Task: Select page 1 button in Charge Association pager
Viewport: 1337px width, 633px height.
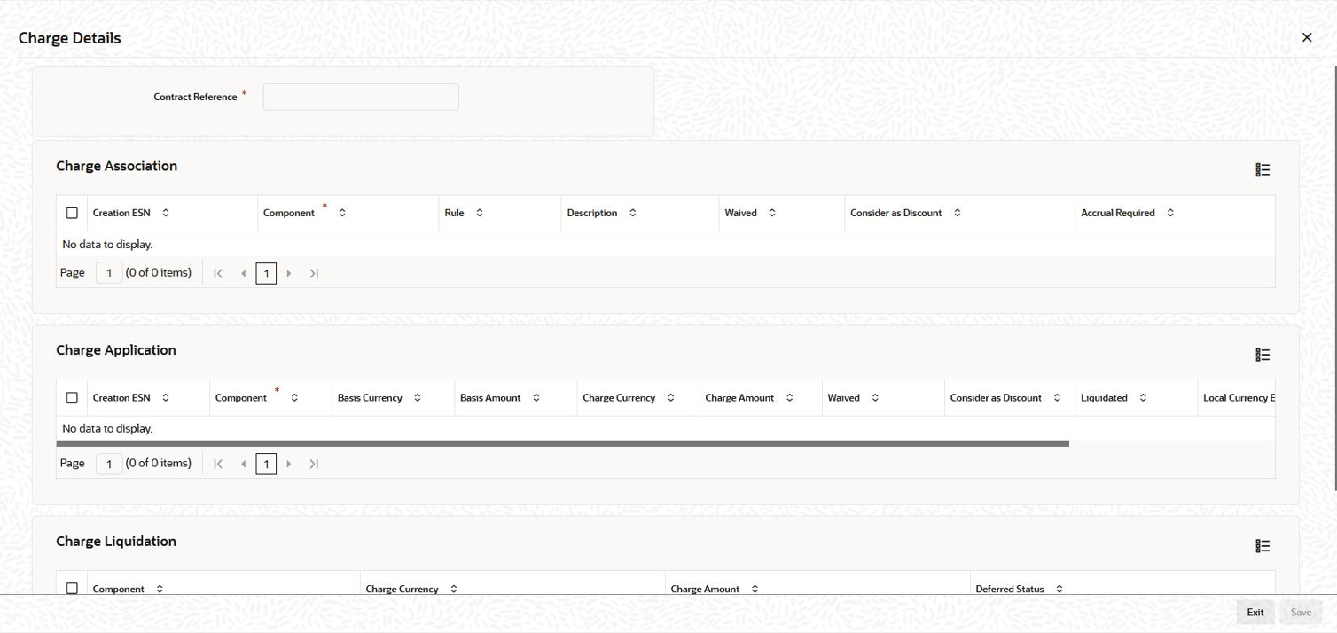Action: point(266,273)
